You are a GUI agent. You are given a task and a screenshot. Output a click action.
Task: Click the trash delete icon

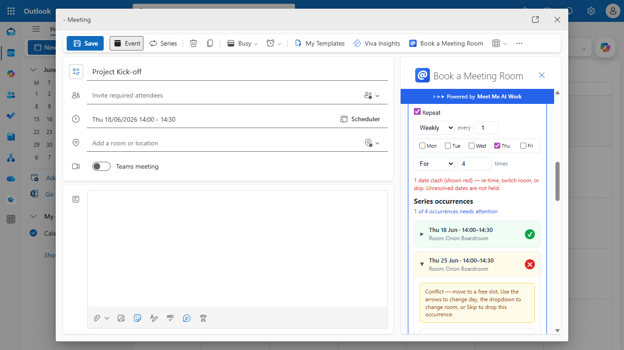coord(193,43)
